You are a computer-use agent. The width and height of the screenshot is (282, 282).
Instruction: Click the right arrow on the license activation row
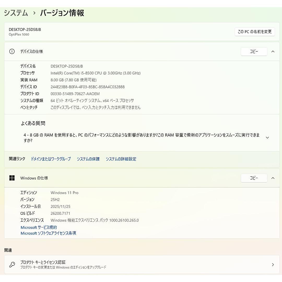coord(273,264)
